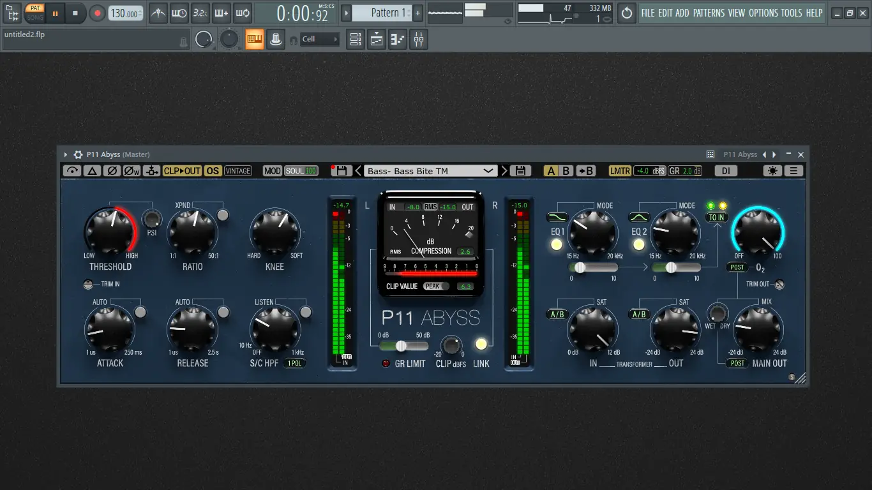Toggle the EQ 2 yellow light button

(x=639, y=244)
